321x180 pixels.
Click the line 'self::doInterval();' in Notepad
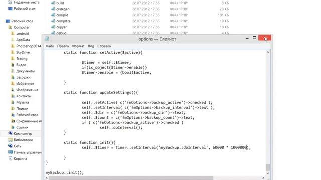click(x=121, y=128)
